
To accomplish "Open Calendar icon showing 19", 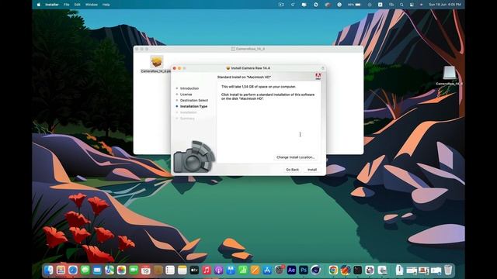I will pos(146,270).
